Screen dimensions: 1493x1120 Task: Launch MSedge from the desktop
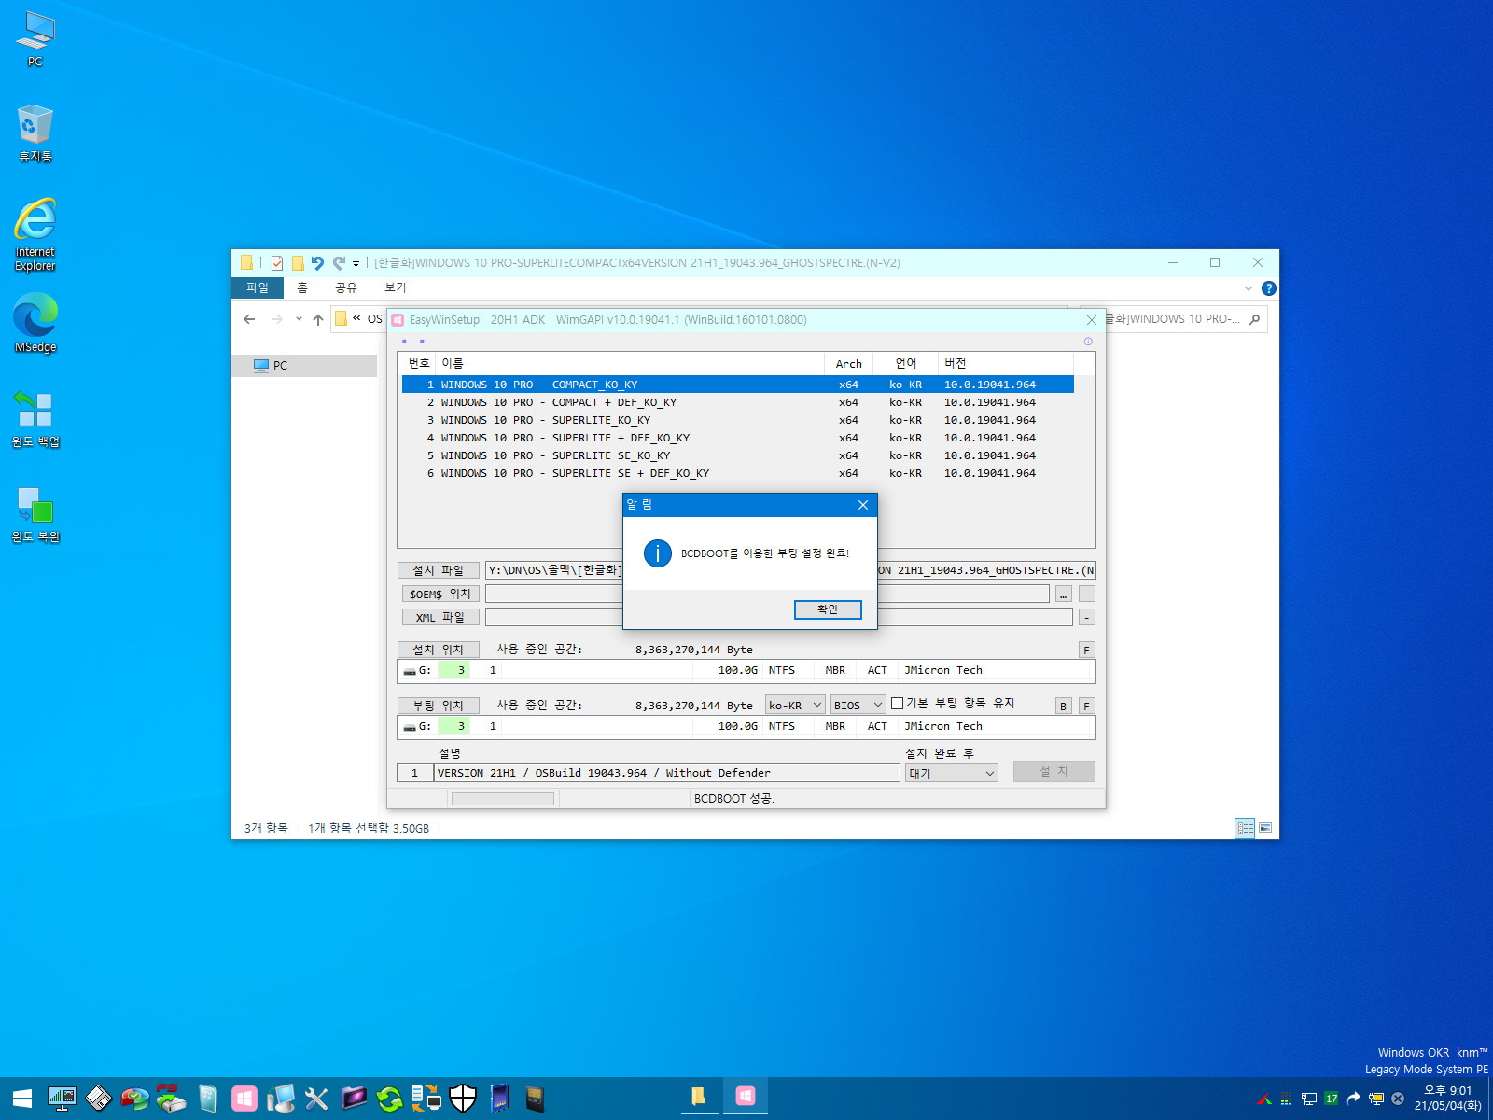(35, 323)
